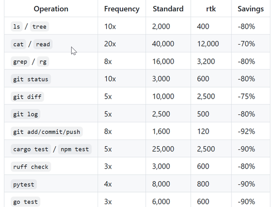Screen dimensions: 276x207
Task: Click the -75% savings value
Action: [x=246, y=96]
